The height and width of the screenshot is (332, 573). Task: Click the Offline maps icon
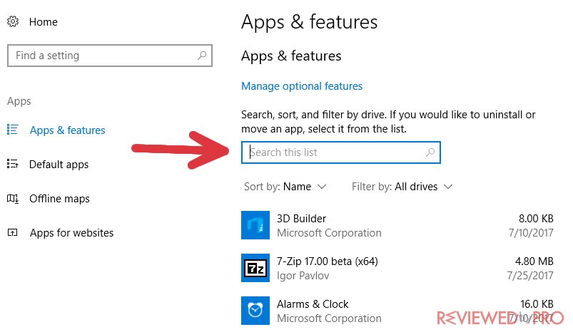13,199
